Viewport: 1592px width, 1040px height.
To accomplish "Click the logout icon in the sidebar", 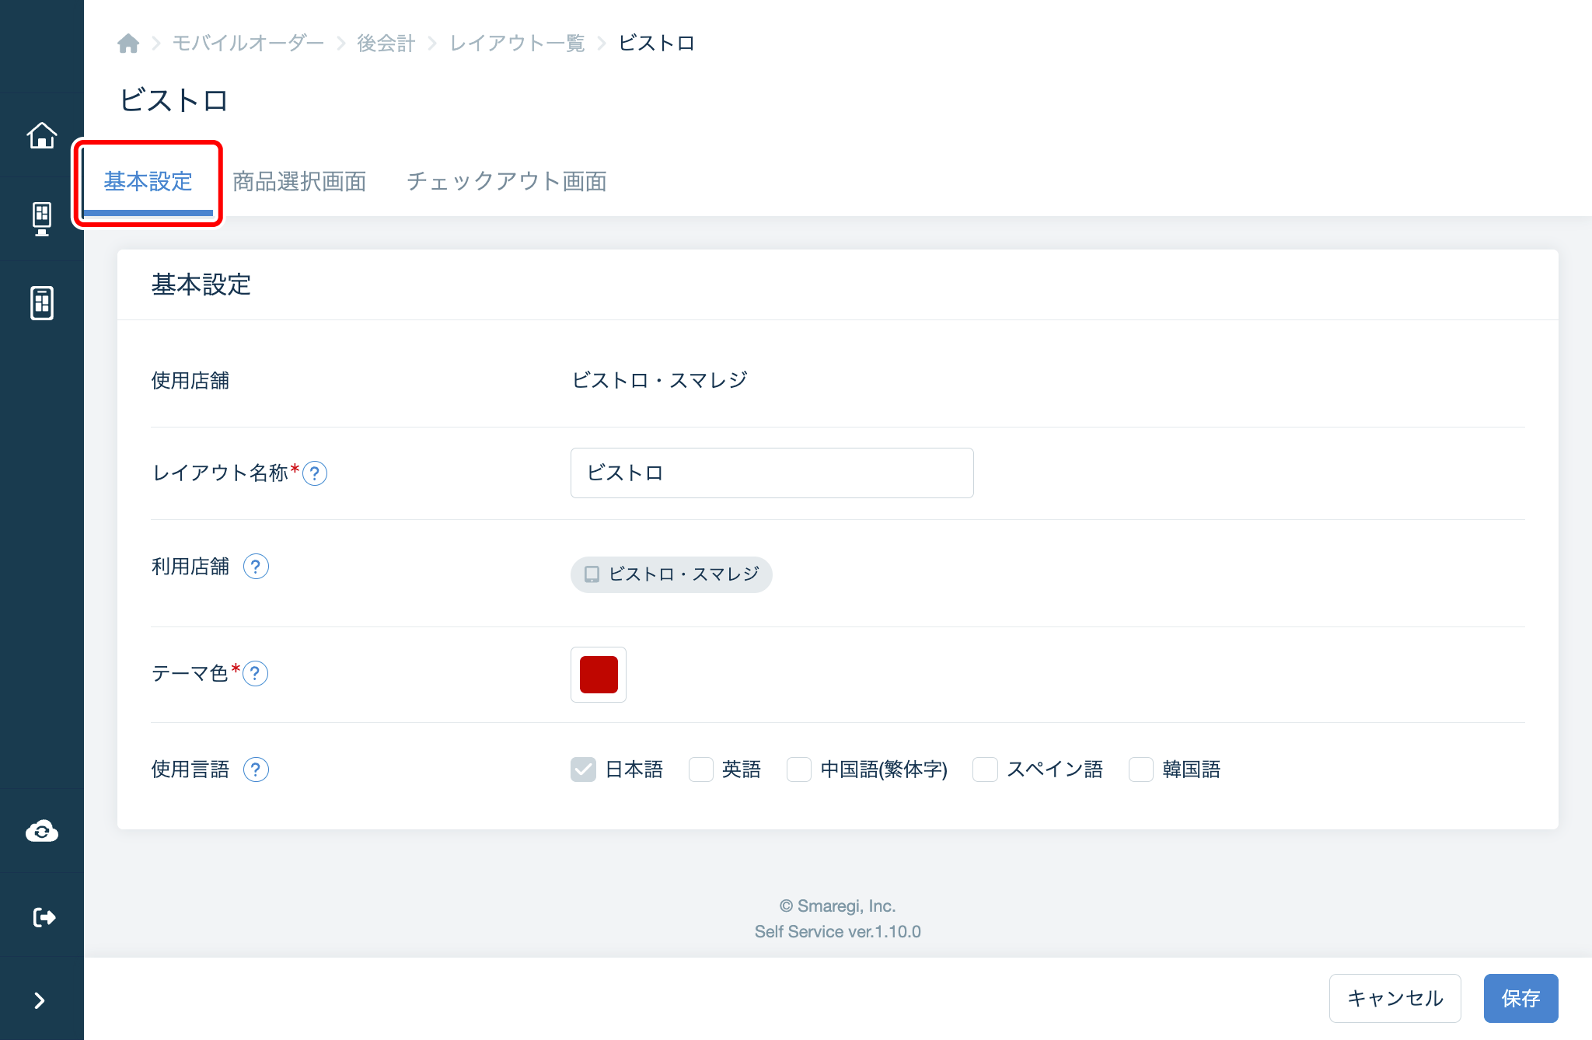I will click(42, 916).
